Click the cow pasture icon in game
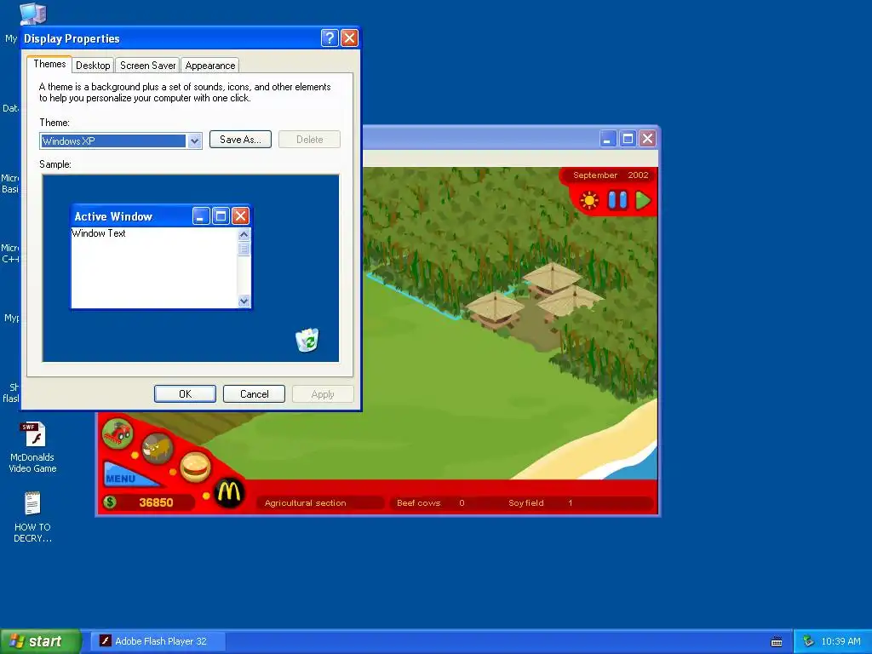The height and width of the screenshot is (654, 872). coord(158,448)
